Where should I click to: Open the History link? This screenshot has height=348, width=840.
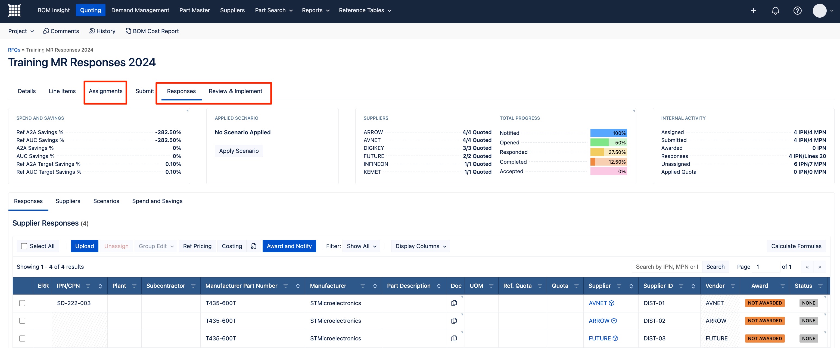102,31
